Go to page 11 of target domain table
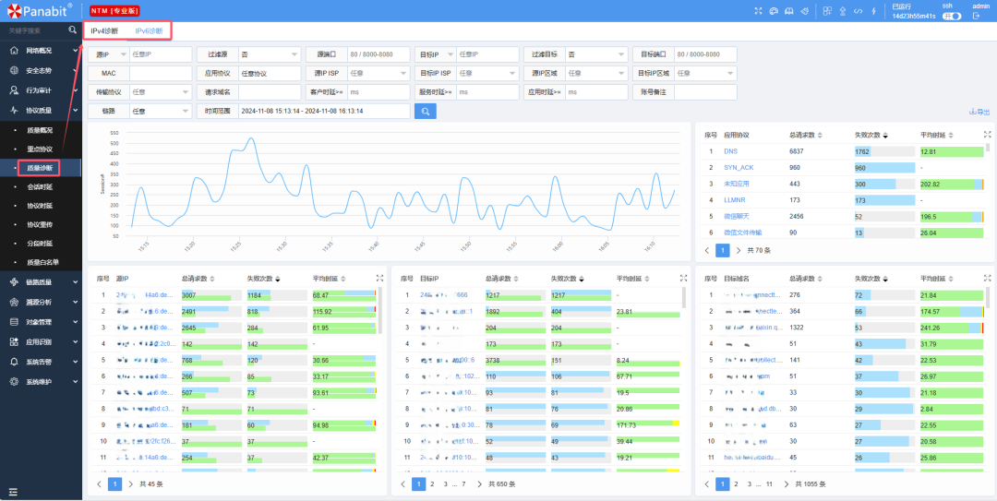Viewport: 997px width, 501px height. (769, 483)
